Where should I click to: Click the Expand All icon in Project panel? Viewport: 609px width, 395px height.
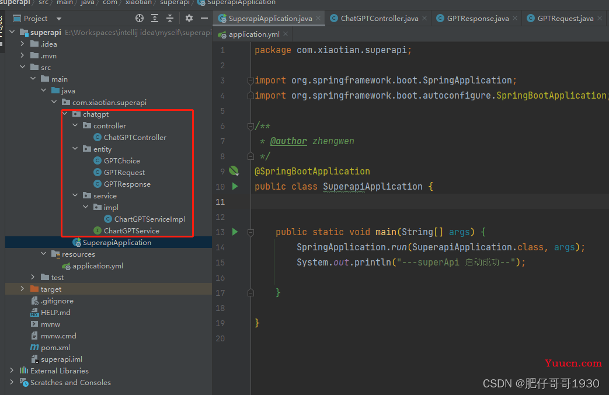click(x=155, y=18)
